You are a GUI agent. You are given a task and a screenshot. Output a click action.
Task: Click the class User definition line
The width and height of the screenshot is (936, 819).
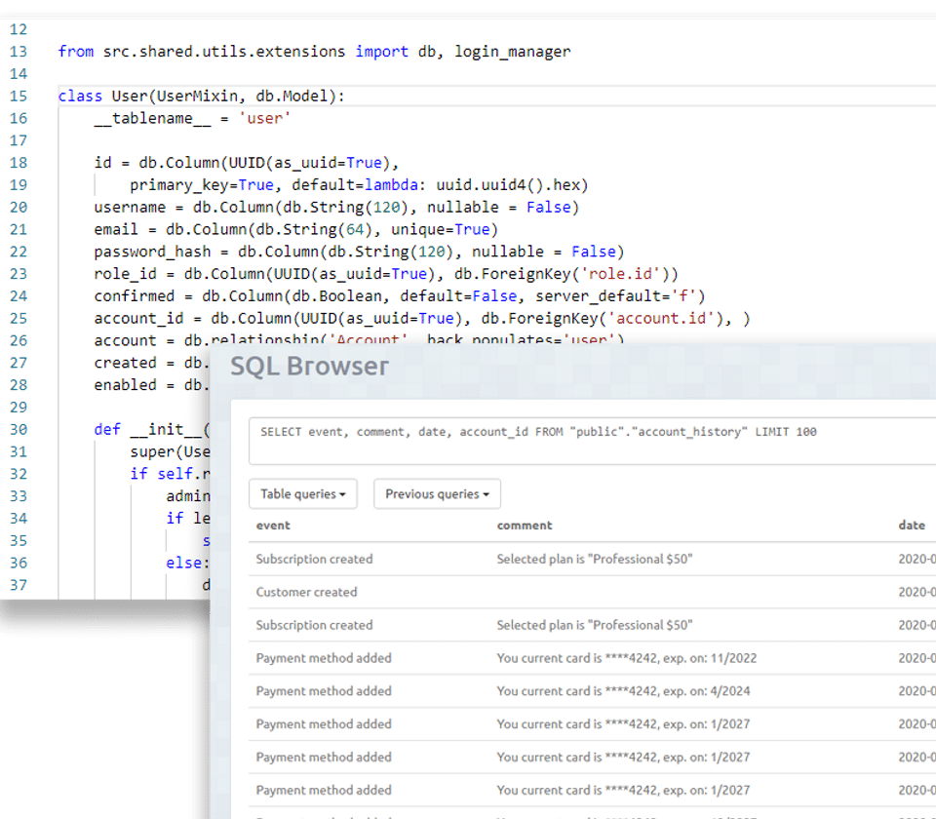coord(201,97)
